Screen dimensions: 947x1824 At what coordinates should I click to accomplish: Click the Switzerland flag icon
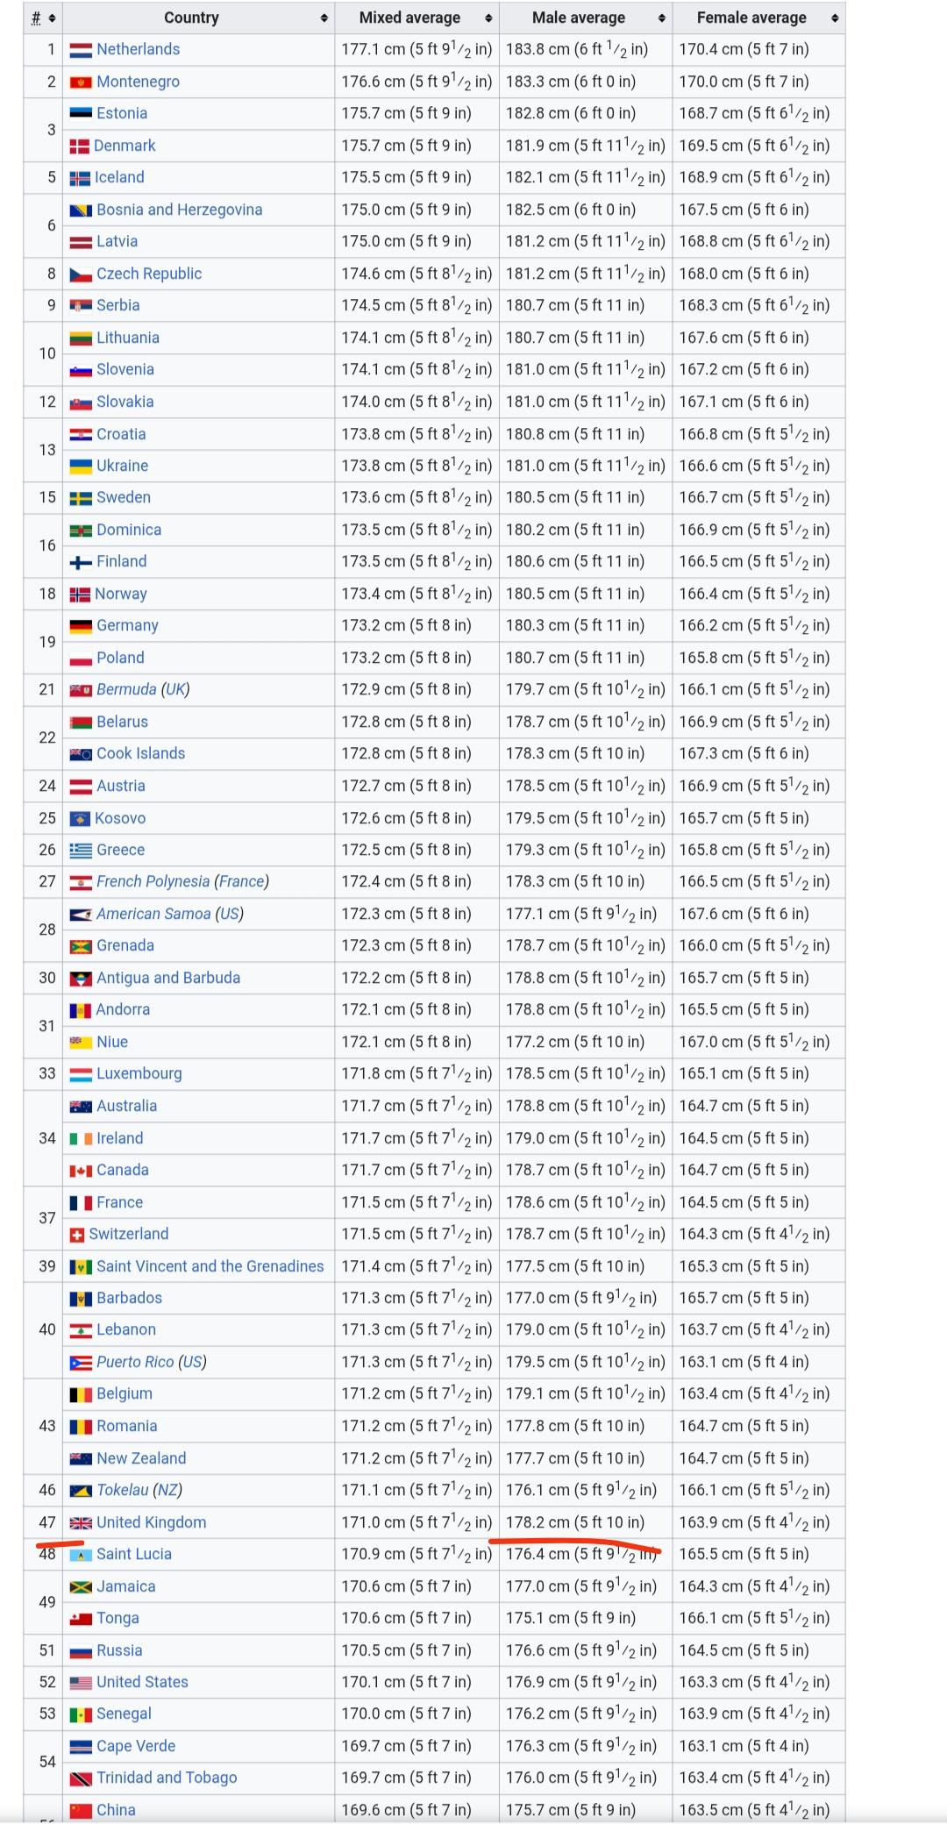coord(77,1235)
